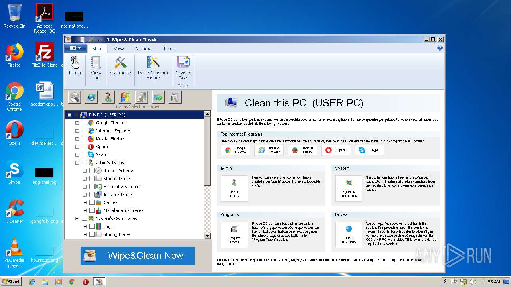Select the user traces helper icon

pos(108,97)
